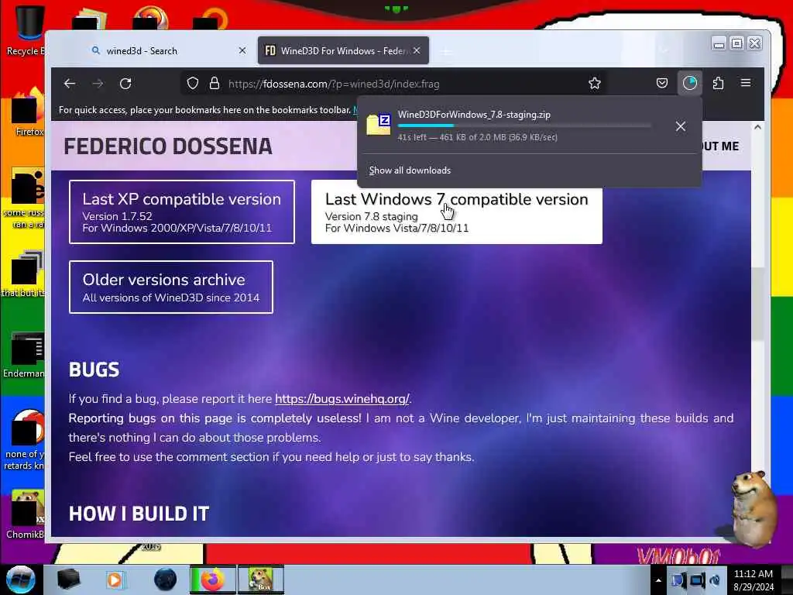
Task: Download Last Windows 7 compatible version
Action: coord(456,212)
